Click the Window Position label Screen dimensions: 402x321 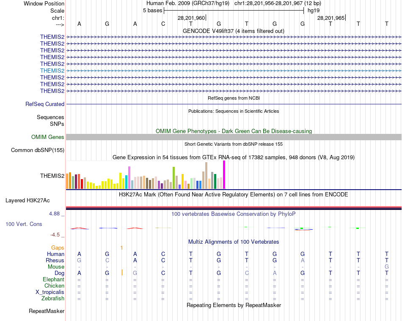44,3
